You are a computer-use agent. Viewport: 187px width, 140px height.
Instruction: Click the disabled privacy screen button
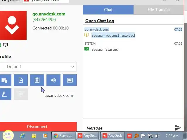[21, 94]
